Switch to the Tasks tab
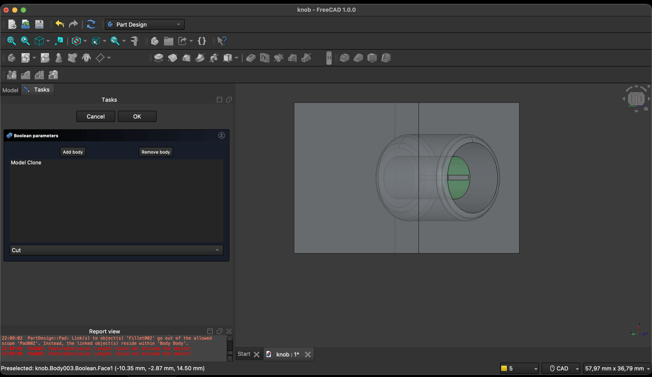This screenshot has width=652, height=377. click(37, 90)
